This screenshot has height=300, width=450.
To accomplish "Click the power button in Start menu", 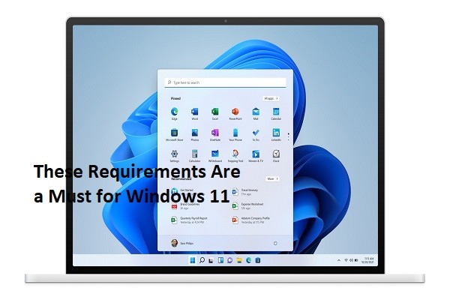I will (275, 243).
